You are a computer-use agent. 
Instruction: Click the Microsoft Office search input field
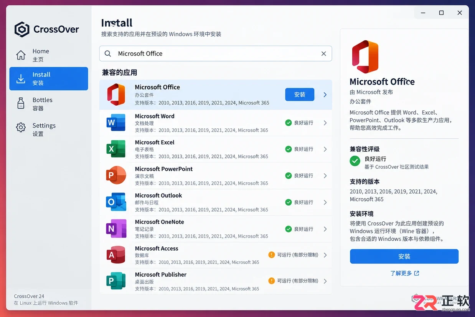[x=216, y=54]
